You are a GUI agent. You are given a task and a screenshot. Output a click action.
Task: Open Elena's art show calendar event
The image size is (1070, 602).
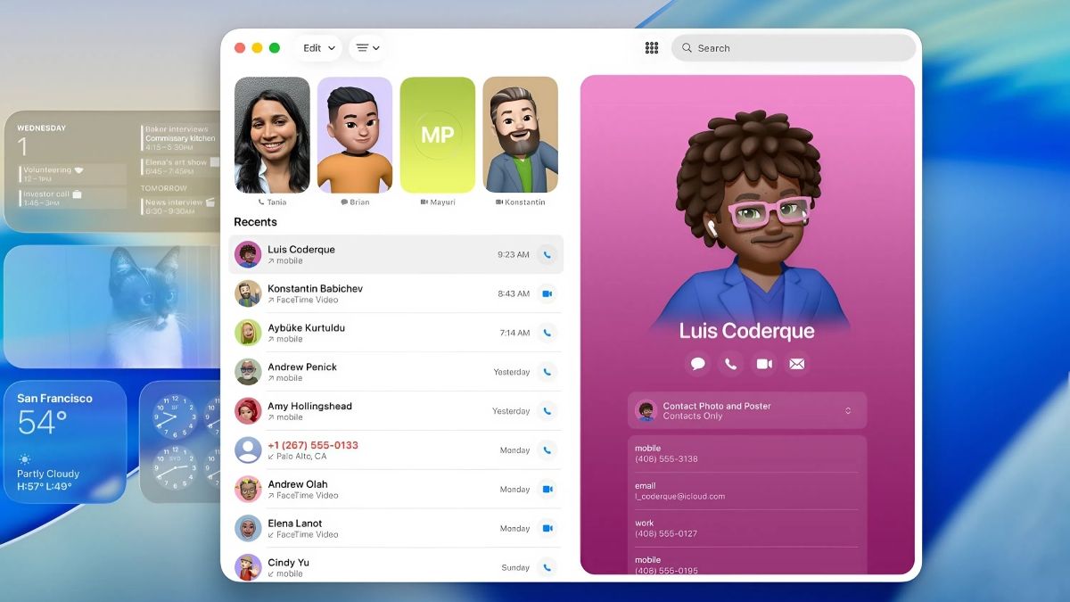(178, 167)
